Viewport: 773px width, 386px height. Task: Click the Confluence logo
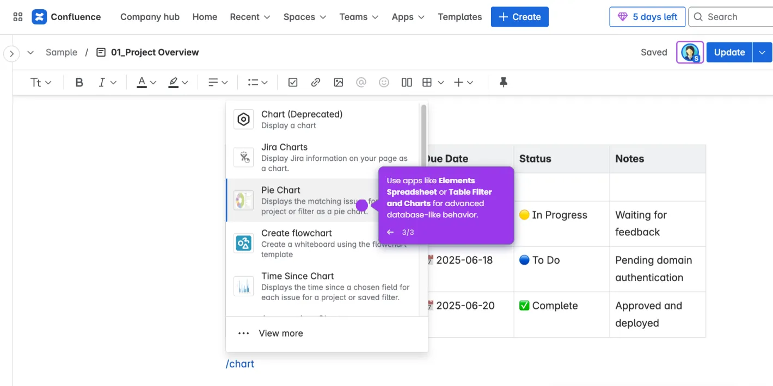pos(66,17)
